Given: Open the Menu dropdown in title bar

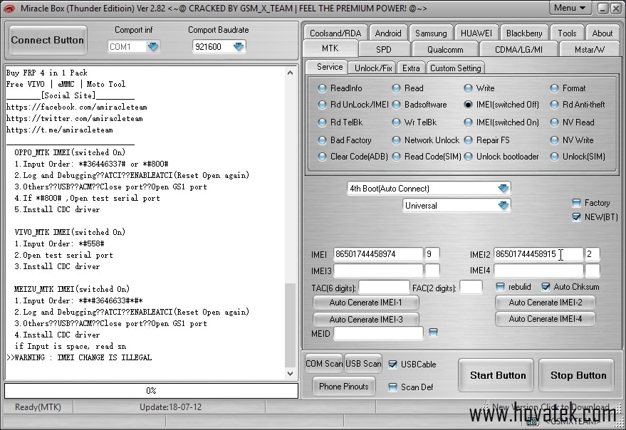Looking at the screenshot, I should [x=570, y=8].
